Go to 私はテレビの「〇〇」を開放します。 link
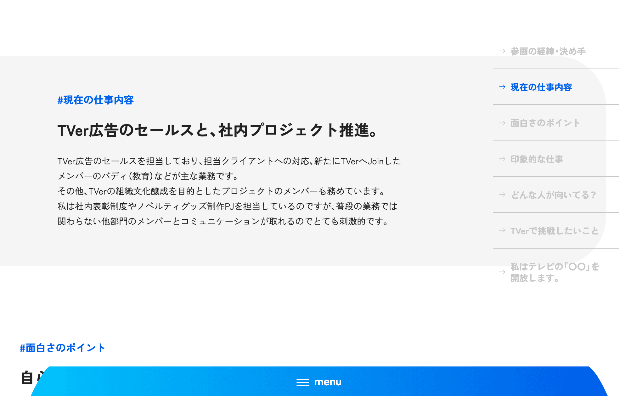642x396 pixels. click(555, 272)
